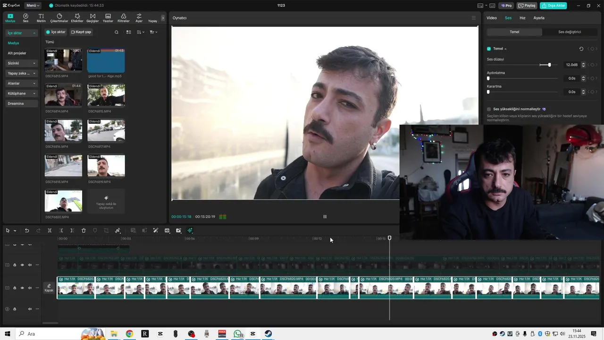Open the Menü dropdown in title bar

[x=33, y=5]
